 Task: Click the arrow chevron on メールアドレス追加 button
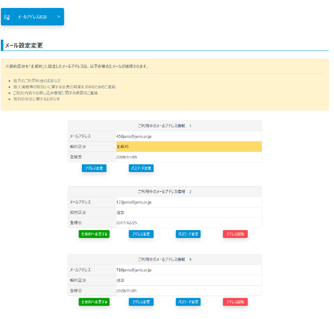58,17
